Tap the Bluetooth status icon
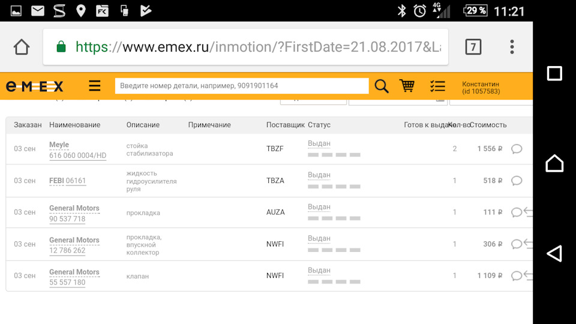 (x=402, y=11)
